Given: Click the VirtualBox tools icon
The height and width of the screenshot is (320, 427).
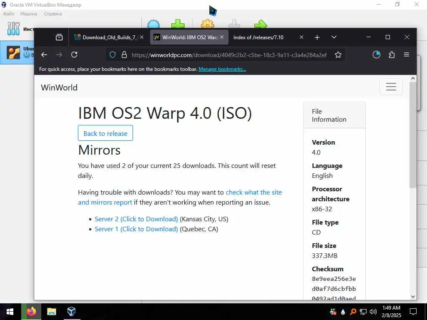Looking at the screenshot, I should 14,29.
